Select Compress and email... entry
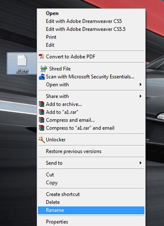This screenshot has height=226, width=164. pyautogui.click(x=91, y=120)
